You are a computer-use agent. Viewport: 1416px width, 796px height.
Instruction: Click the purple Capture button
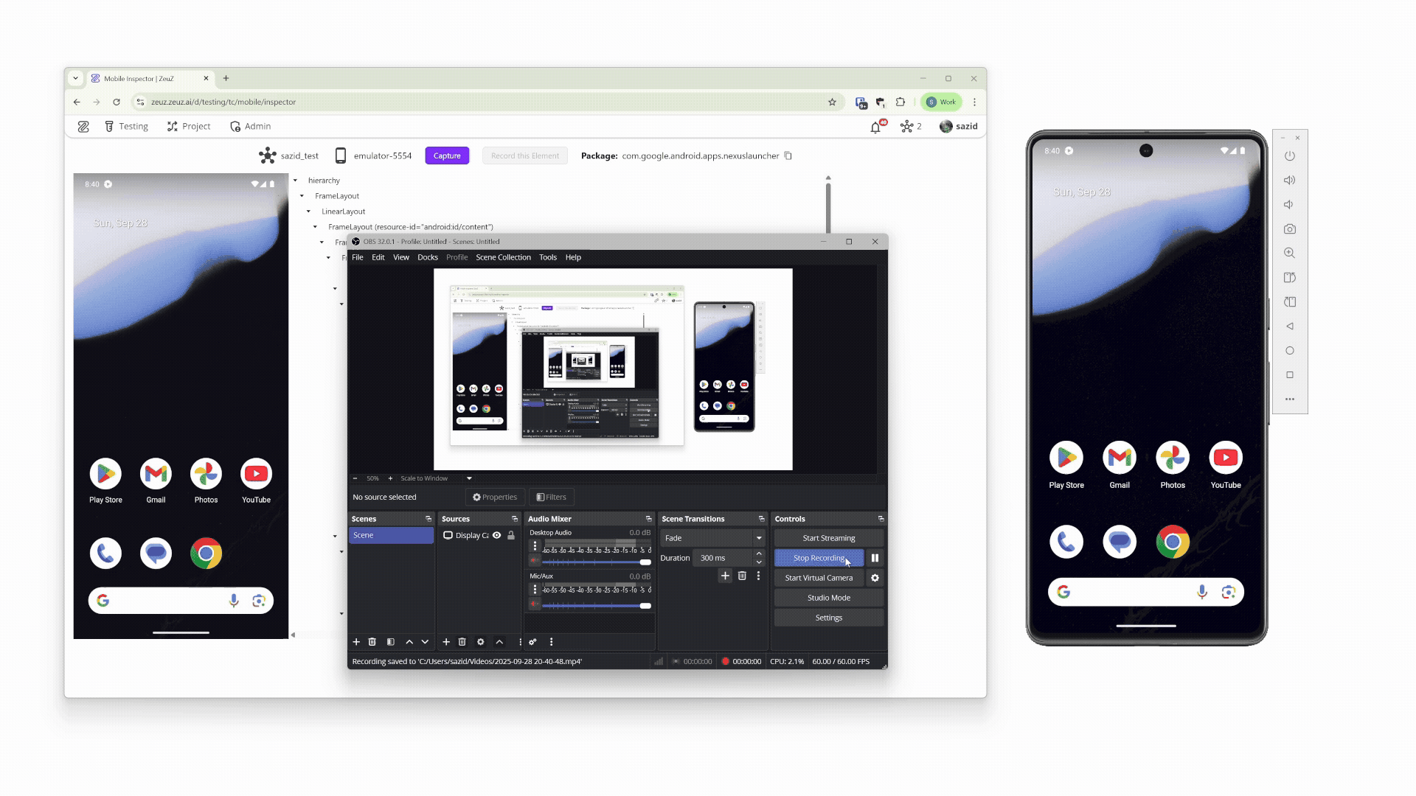tap(447, 156)
